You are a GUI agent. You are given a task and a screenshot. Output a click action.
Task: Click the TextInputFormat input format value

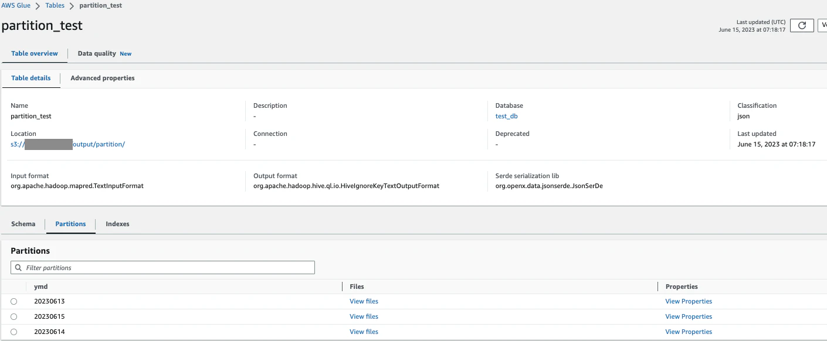77,186
